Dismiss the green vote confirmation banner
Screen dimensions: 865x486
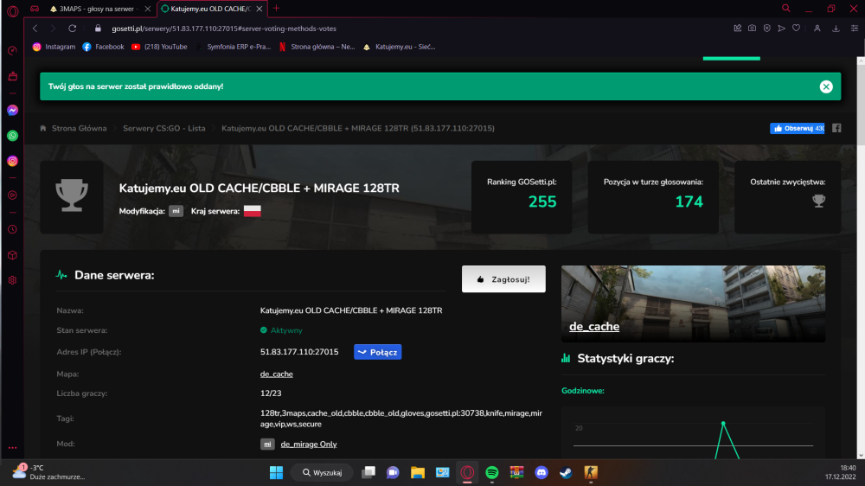pos(826,86)
